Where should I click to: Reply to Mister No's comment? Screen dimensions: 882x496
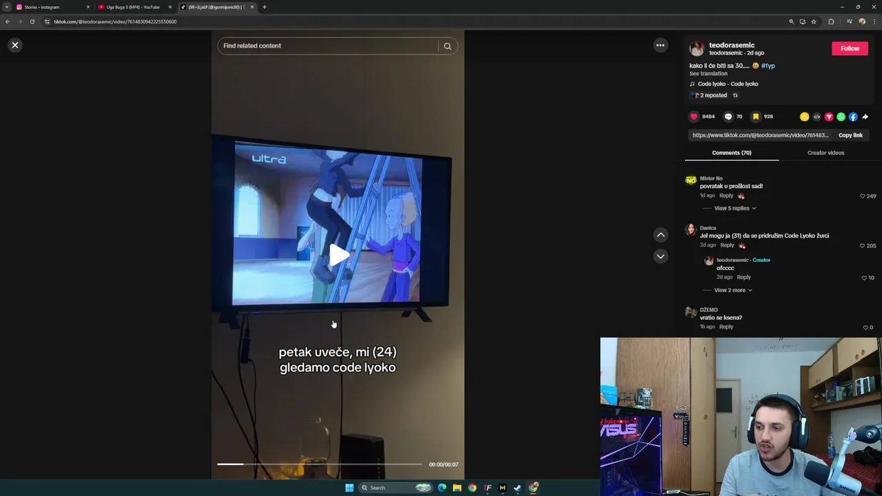click(x=726, y=196)
